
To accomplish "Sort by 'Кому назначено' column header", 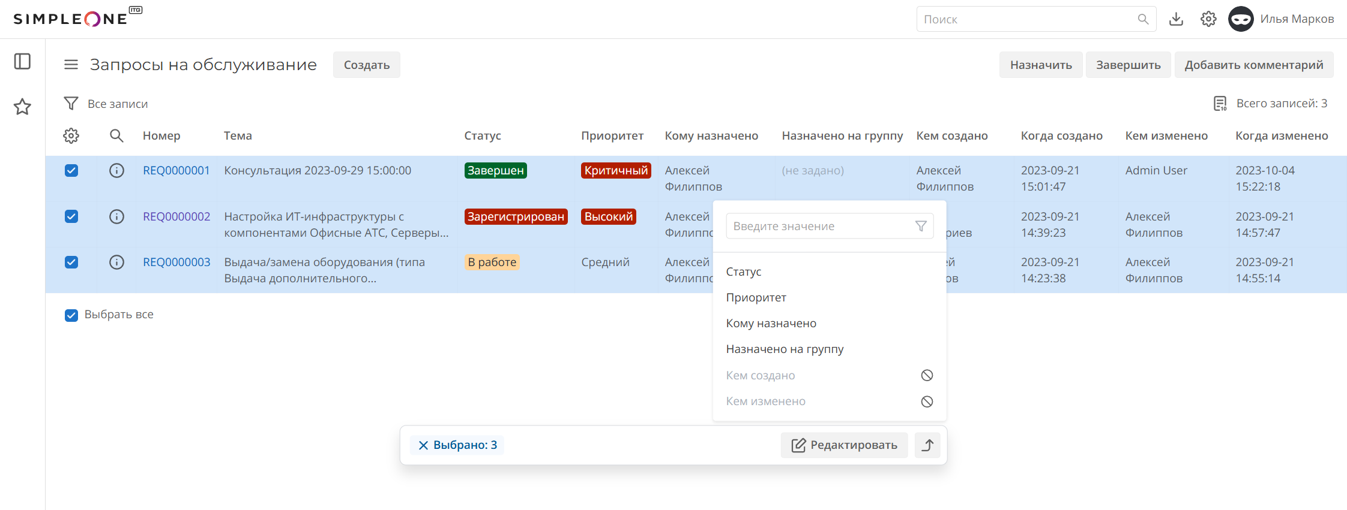I will 711,136.
